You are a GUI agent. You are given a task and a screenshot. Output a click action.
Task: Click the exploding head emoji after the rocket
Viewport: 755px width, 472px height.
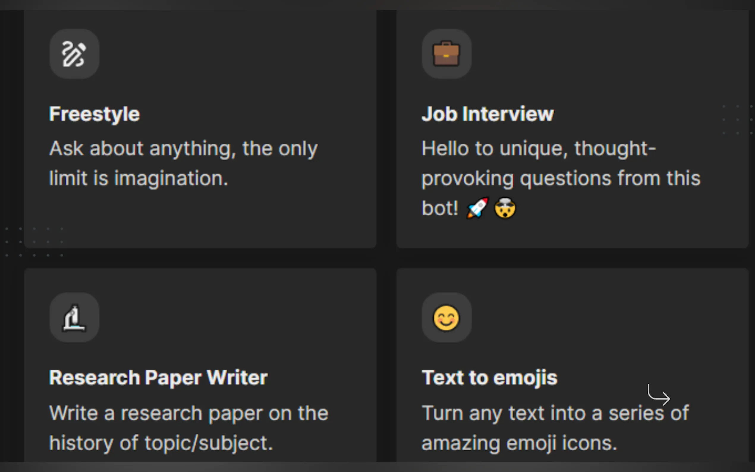[505, 208]
